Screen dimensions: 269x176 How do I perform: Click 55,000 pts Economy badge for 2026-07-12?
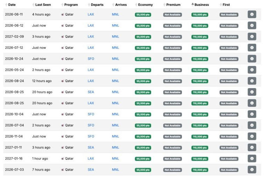tap(143, 48)
